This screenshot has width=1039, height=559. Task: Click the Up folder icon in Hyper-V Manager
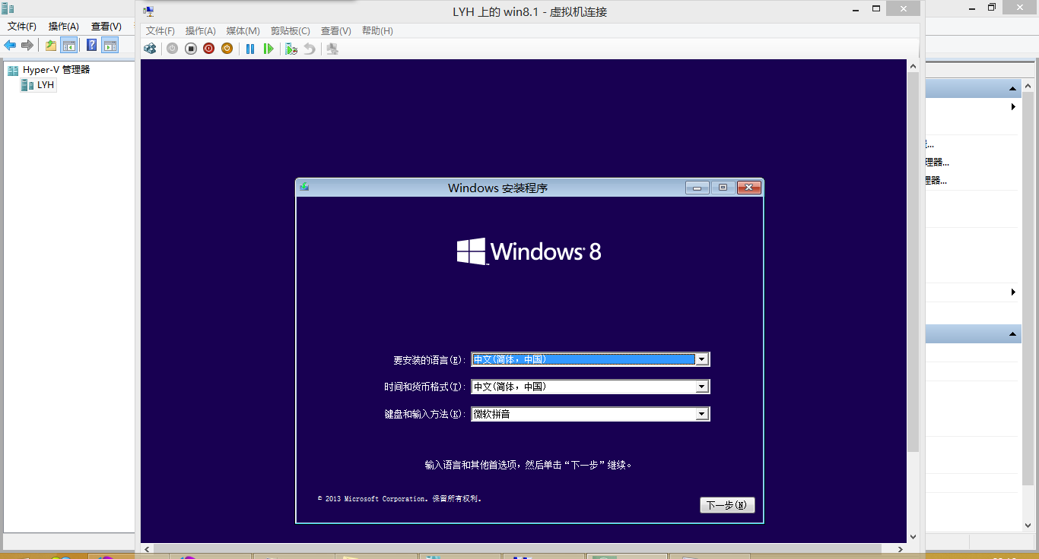51,46
